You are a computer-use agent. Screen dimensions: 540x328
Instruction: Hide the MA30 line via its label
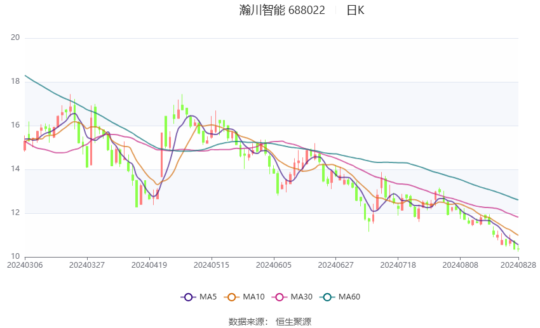tap(301, 297)
